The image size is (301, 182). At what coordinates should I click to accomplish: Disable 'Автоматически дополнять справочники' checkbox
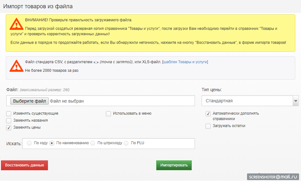coord(208,114)
